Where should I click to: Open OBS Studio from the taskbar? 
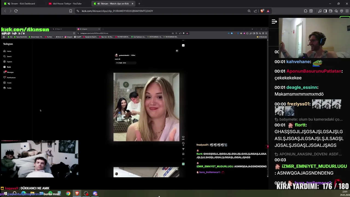[x=86, y=194]
